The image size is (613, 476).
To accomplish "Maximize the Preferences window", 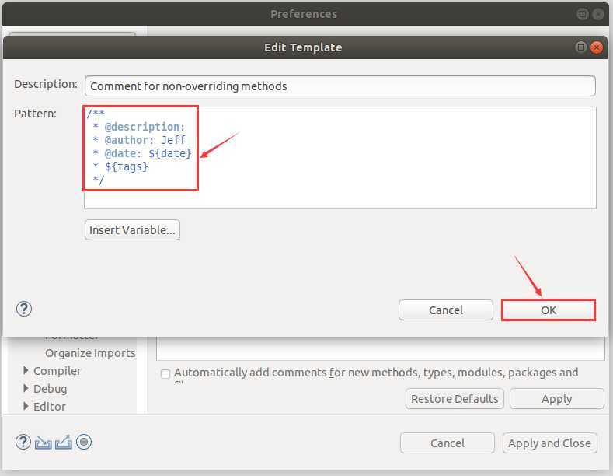I will point(582,15).
